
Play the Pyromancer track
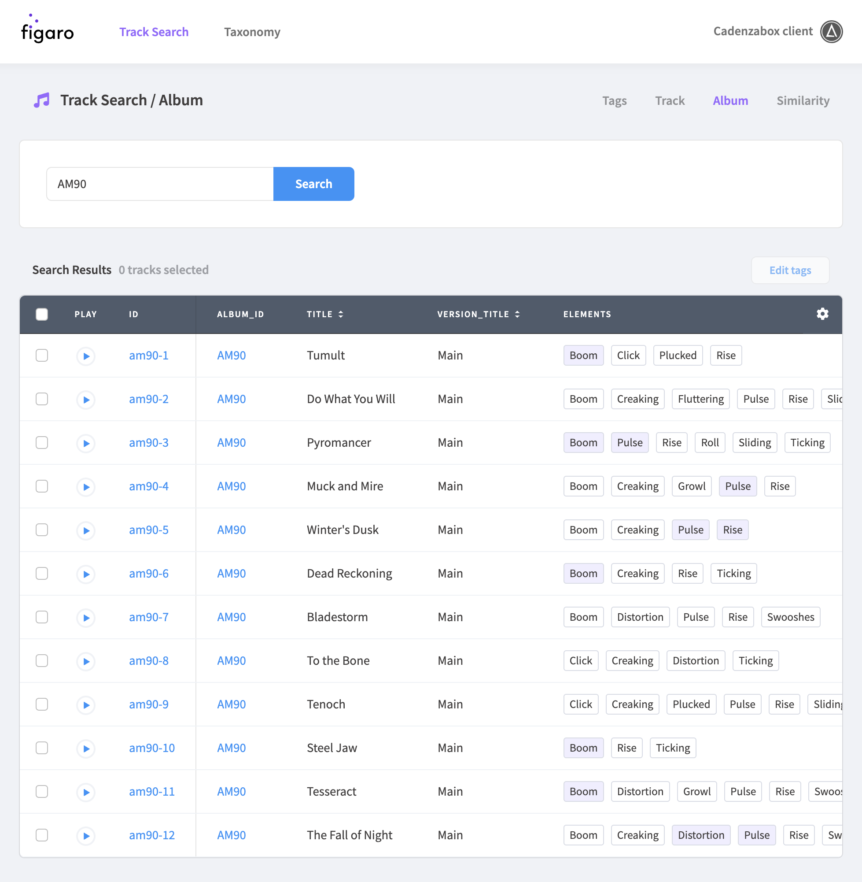85,443
